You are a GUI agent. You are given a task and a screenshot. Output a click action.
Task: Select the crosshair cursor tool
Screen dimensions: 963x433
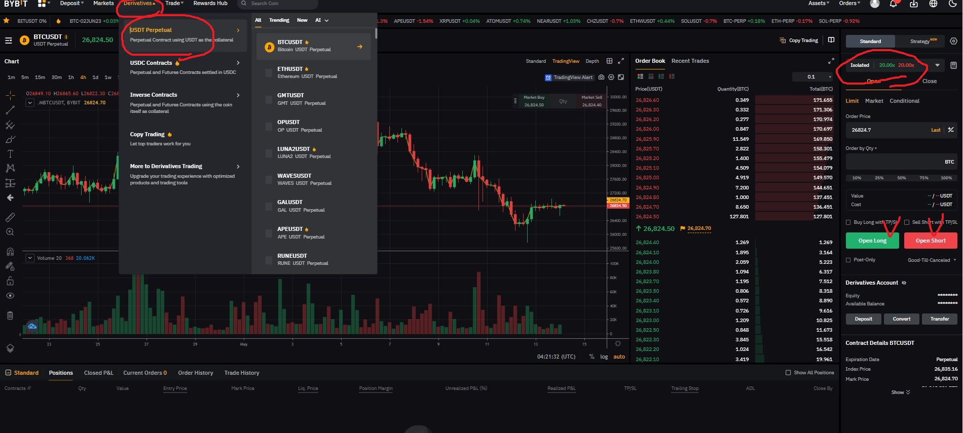[10, 95]
